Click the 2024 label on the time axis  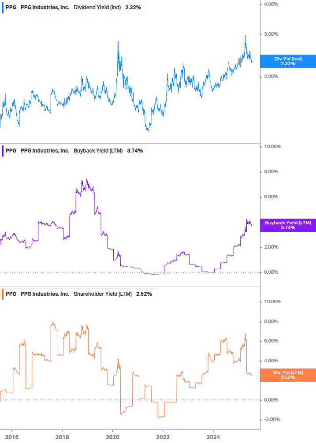click(213, 437)
